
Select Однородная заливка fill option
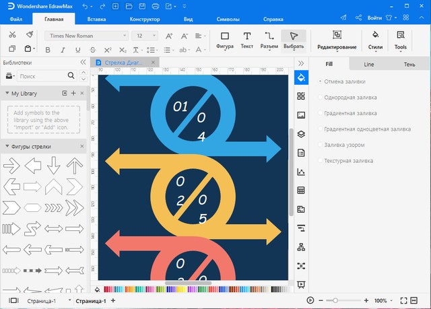coord(350,97)
